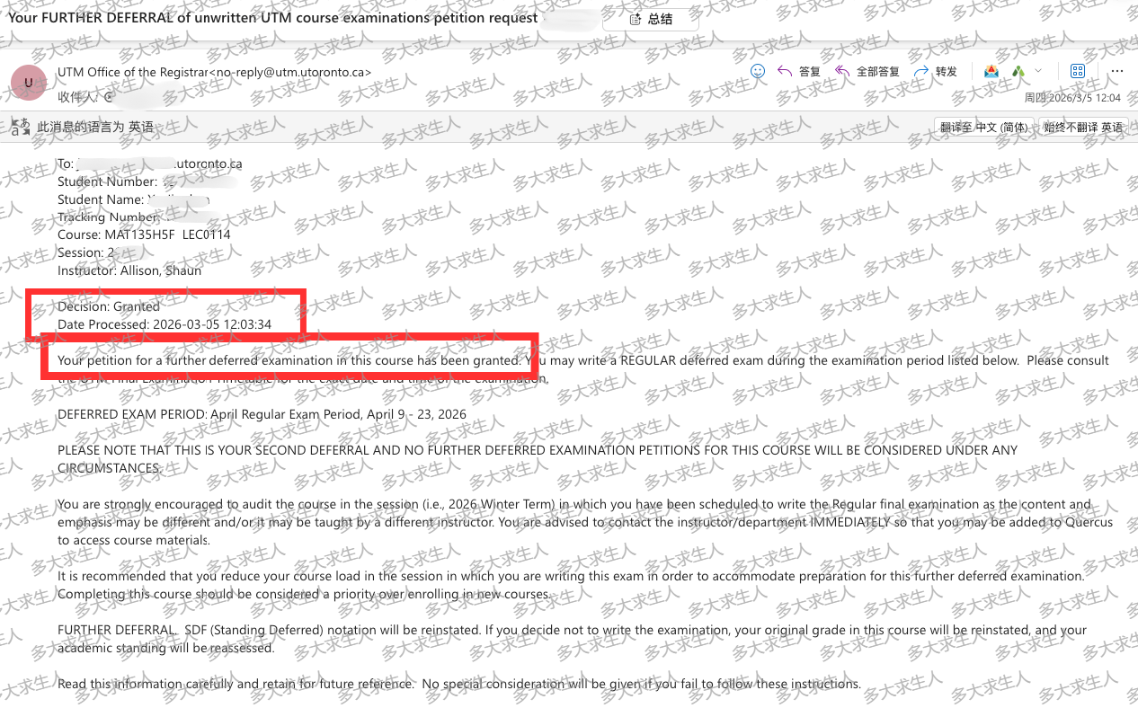Image resolution: width=1138 pixels, height=708 pixels.
Task: Add a reaction with the smiley icon
Action: (758, 71)
